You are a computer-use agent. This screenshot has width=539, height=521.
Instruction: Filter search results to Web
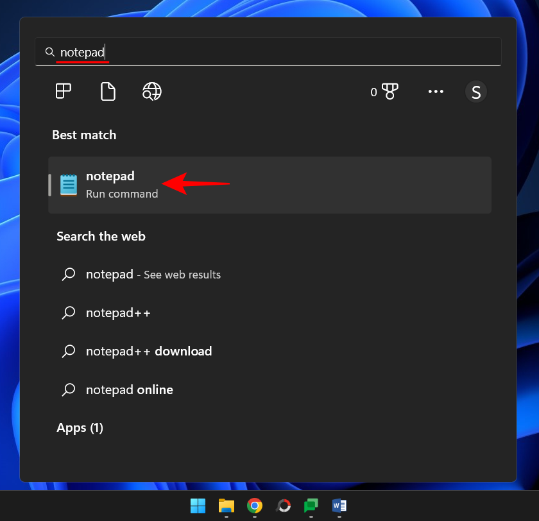tap(152, 91)
